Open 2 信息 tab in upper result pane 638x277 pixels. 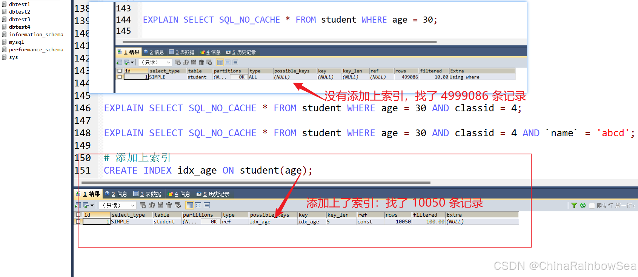point(154,52)
